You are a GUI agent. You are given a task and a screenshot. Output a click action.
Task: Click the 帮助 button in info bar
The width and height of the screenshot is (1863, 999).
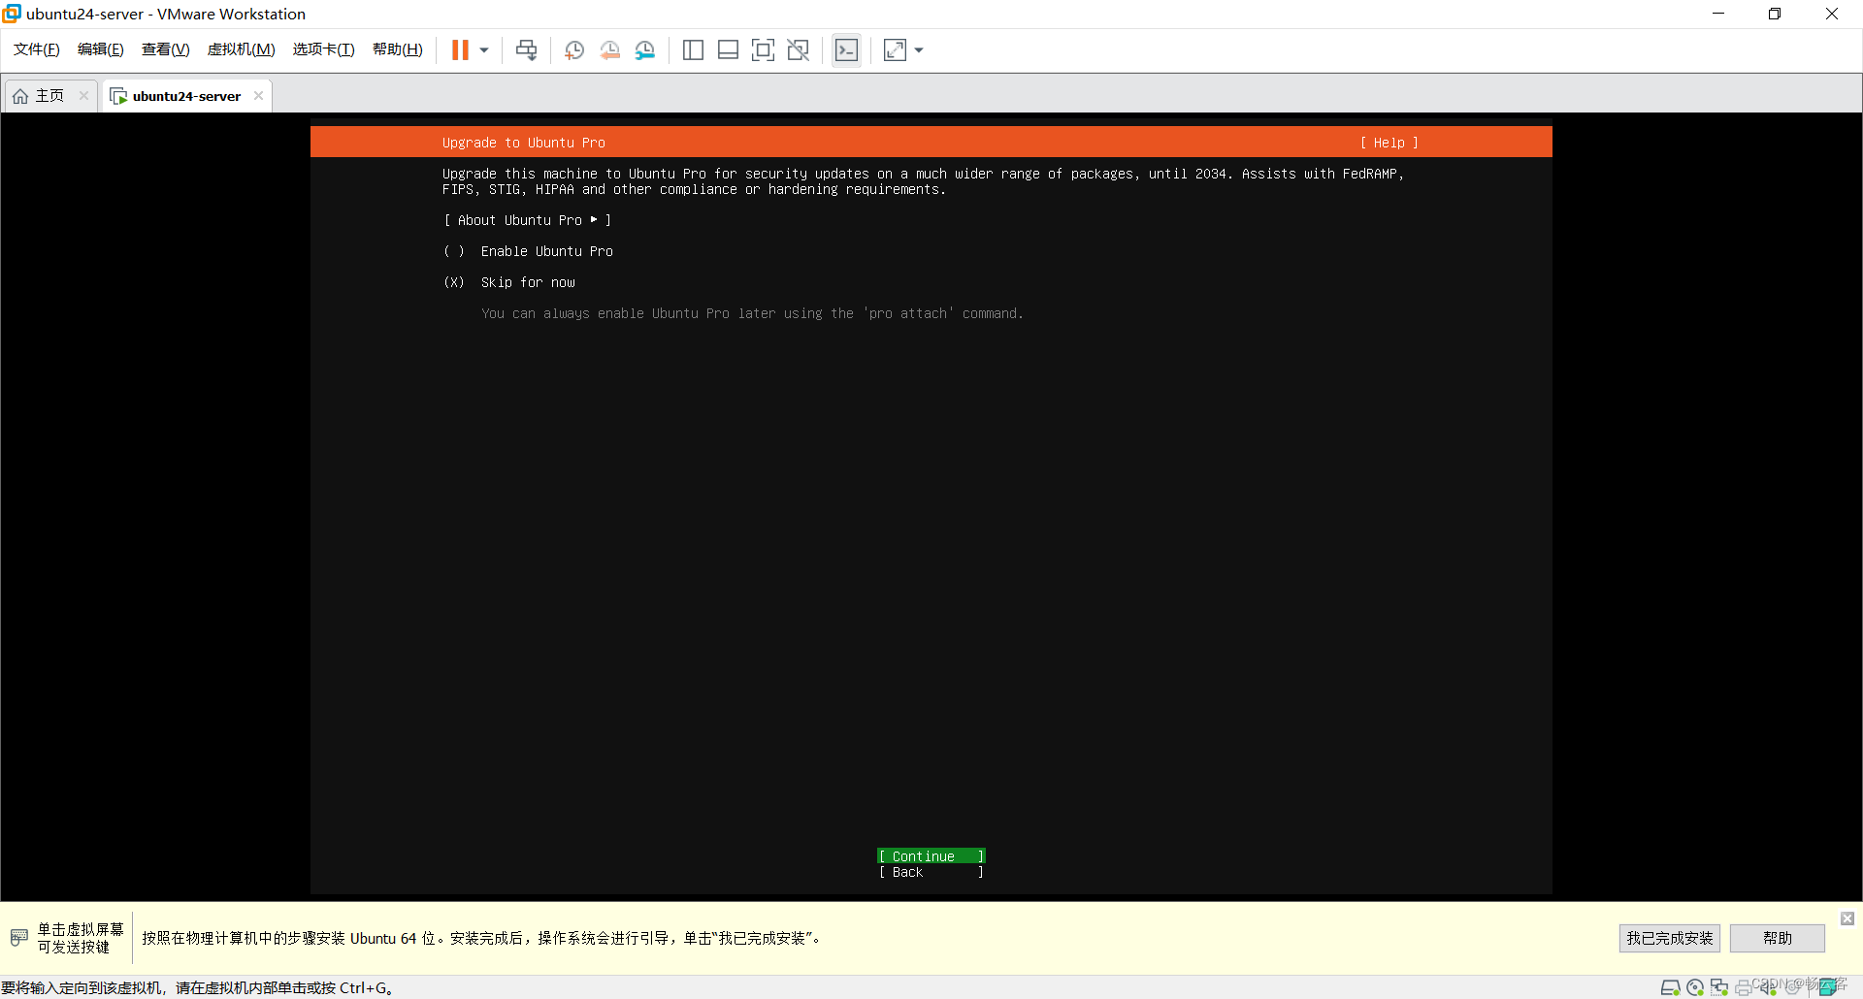[1778, 938]
